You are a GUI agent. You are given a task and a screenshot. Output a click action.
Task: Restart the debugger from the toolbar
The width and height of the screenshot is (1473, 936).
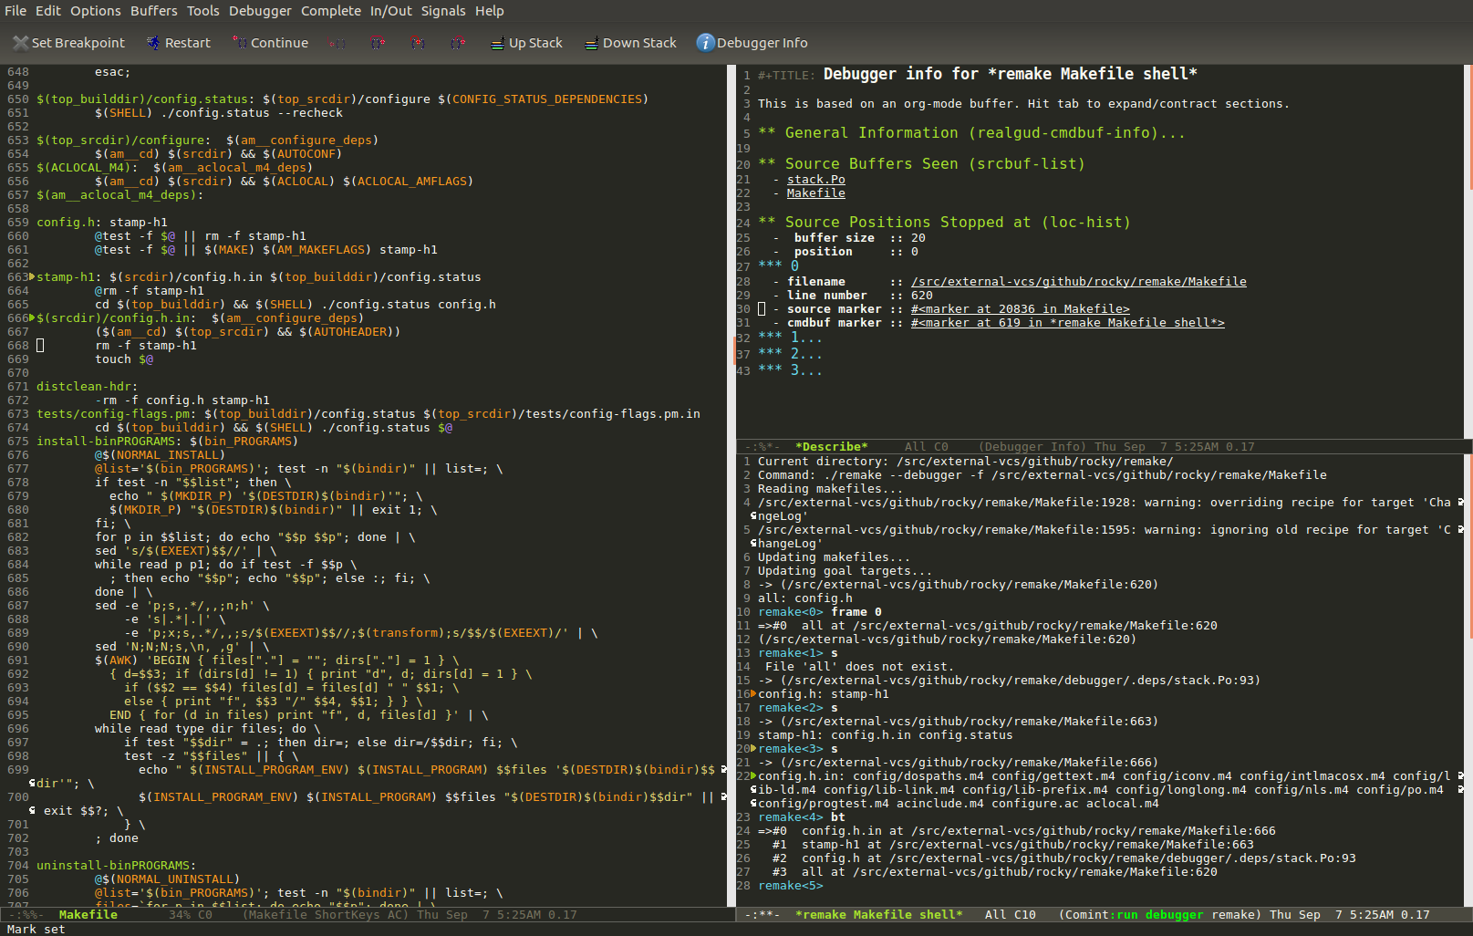[153, 43]
